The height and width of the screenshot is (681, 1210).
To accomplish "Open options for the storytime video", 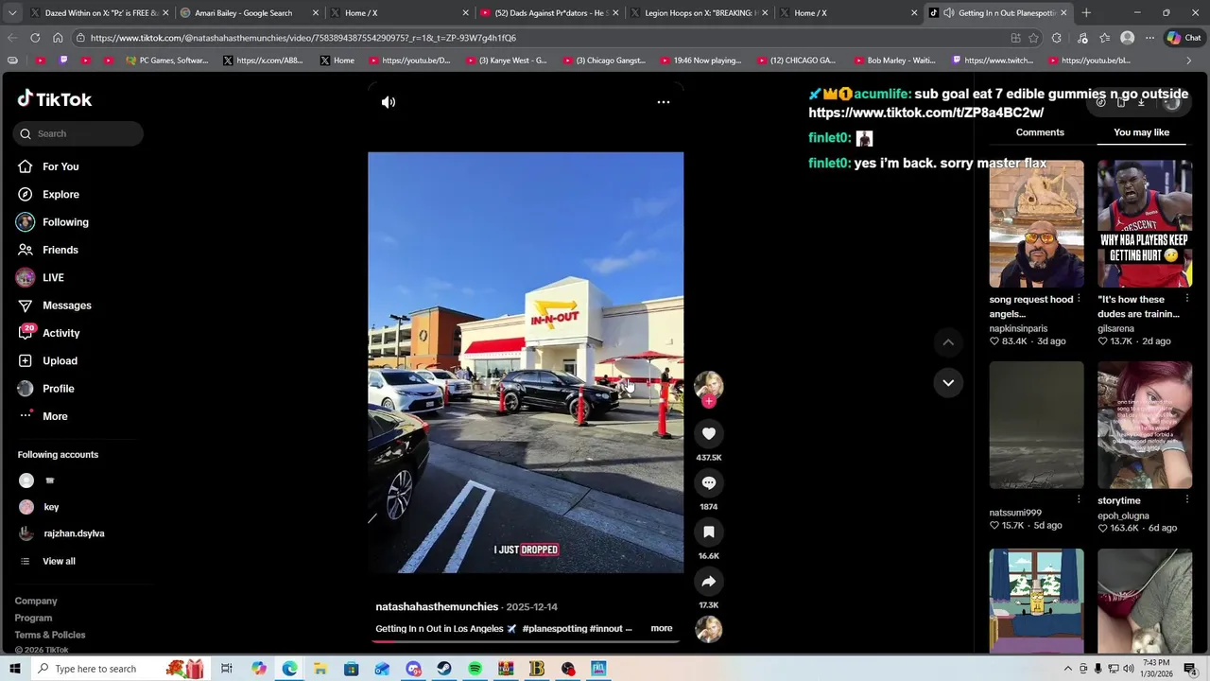I will pos(1186,500).
